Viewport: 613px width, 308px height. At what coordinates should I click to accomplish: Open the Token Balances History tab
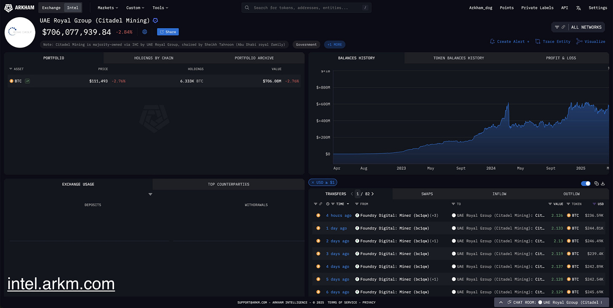point(458,58)
